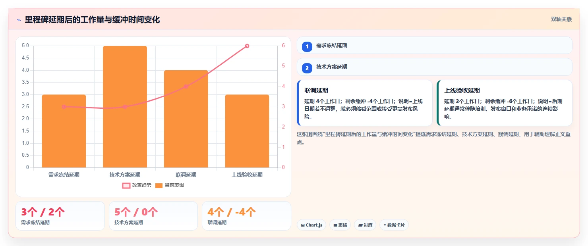Select step 2 技术方案延期 item
This screenshot has width=588, height=246.
pyautogui.click(x=435, y=67)
